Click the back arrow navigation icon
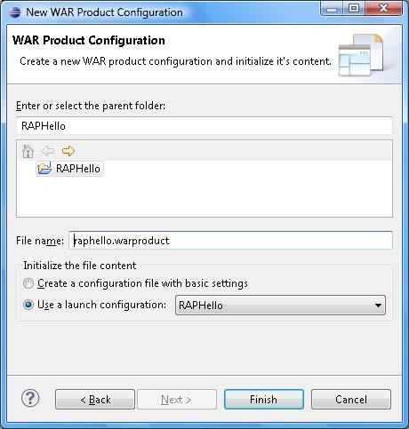 click(48, 151)
